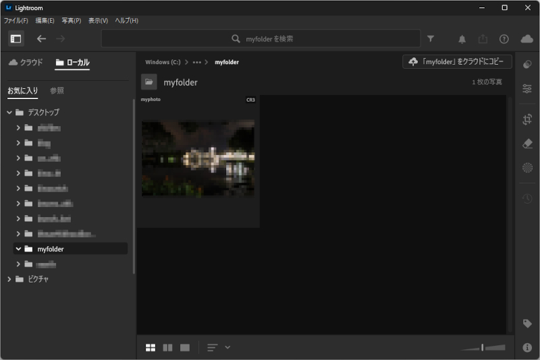Go back with the left arrow
Viewport: 540px width, 360px height.
coord(41,39)
